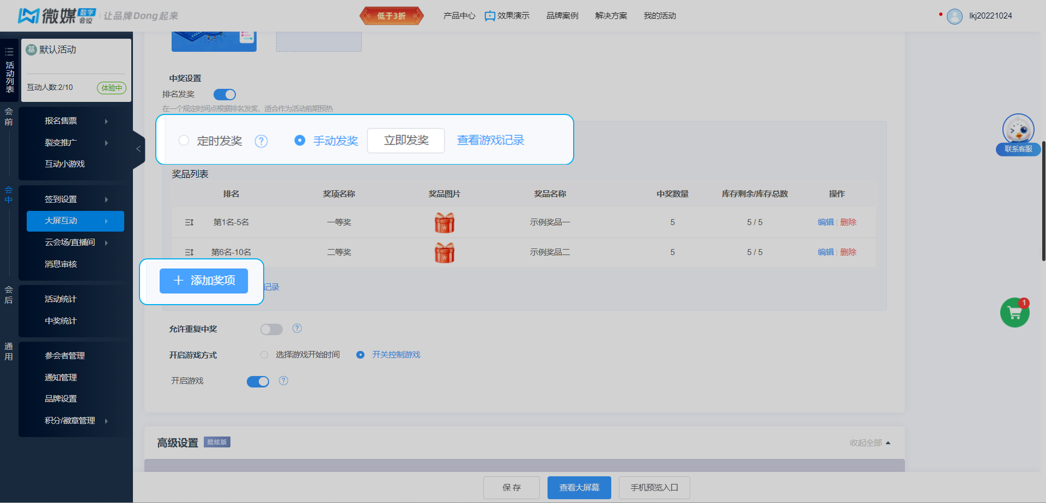The width and height of the screenshot is (1046, 503).
Task: Click the 微媒 logo in header
Action: coord(57,16)
